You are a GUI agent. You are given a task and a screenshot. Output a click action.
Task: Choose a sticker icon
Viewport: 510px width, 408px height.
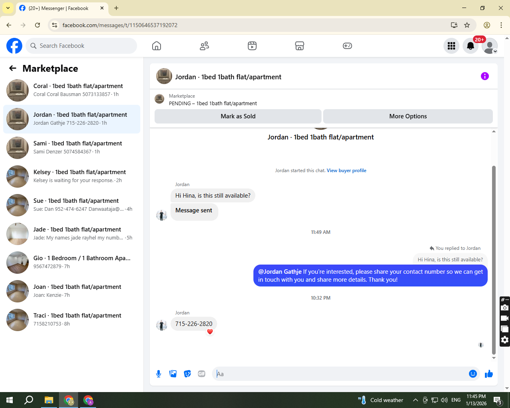(x=187, y=374)
